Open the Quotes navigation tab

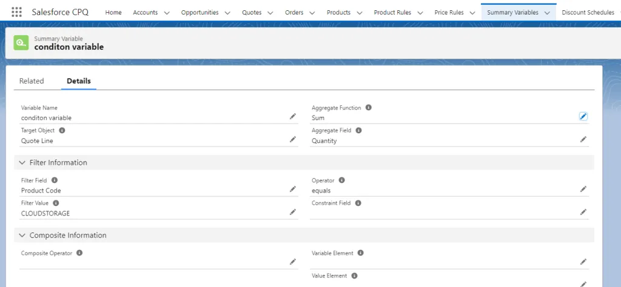pos(252,12)
